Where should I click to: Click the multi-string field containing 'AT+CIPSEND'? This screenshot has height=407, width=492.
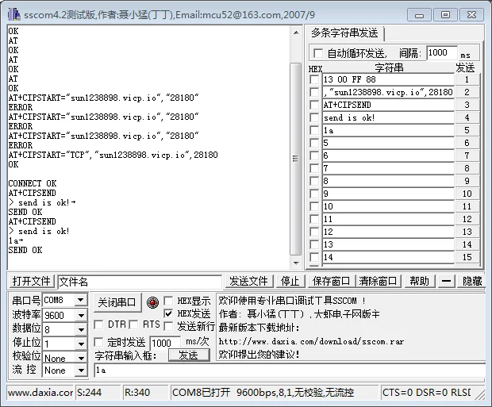[x=388, y=105]
